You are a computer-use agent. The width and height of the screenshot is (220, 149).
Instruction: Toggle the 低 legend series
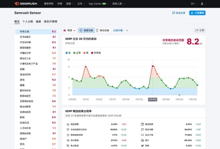(x=68, y=53)
